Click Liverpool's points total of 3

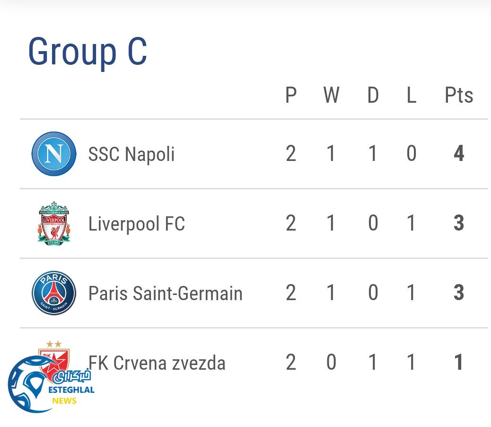(459, 223)
